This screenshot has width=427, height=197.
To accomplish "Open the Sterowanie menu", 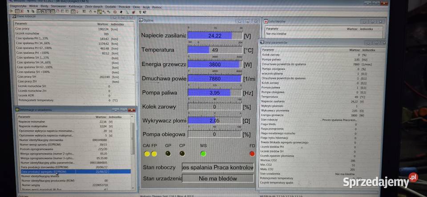I will [x=59, y=6].
